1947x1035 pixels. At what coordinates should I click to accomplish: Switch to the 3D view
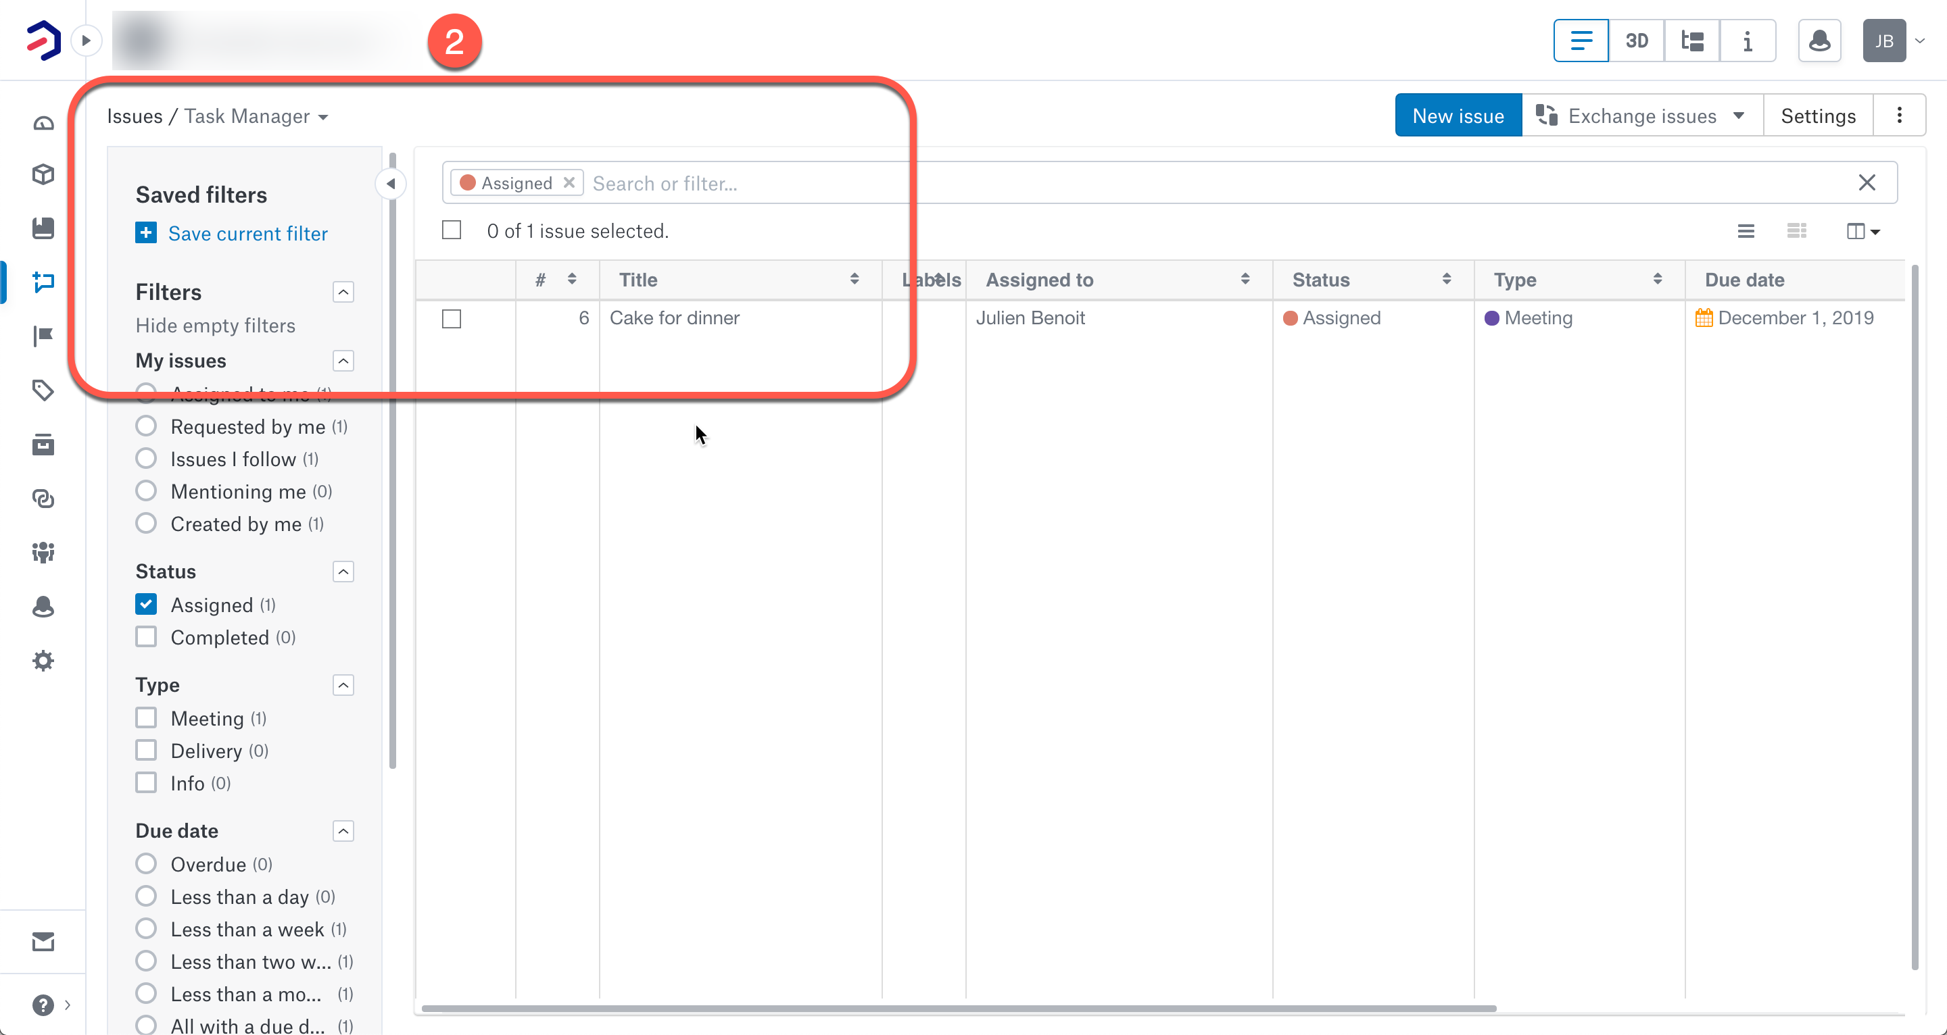(x=1636, y=40)
